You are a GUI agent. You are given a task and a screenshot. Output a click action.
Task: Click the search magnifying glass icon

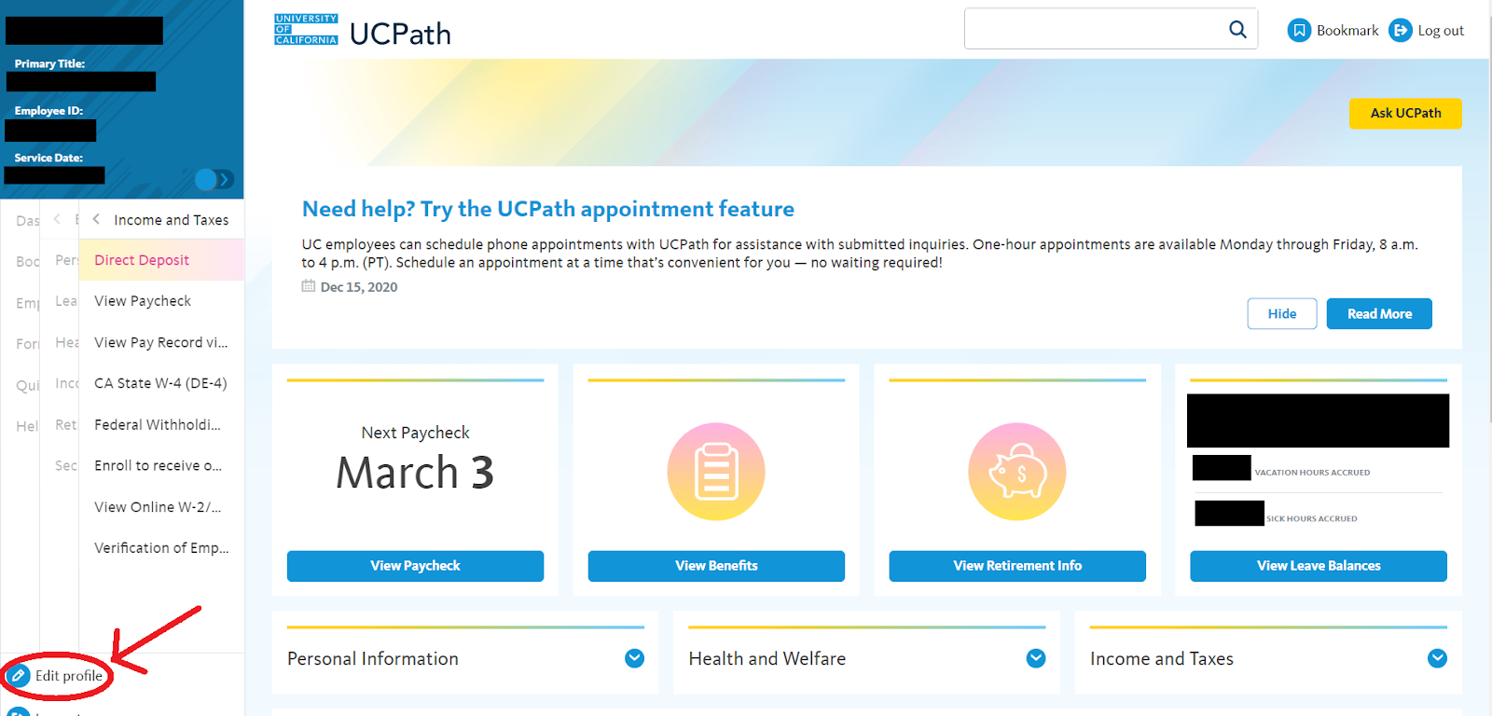pos(1237,30)
